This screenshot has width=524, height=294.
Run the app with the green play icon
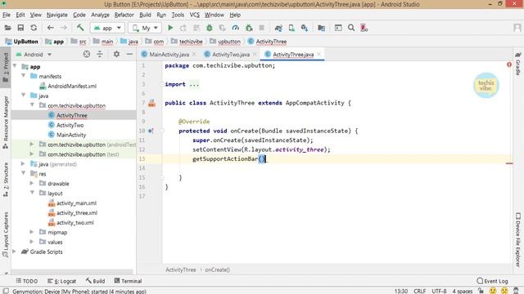[170, 28]
